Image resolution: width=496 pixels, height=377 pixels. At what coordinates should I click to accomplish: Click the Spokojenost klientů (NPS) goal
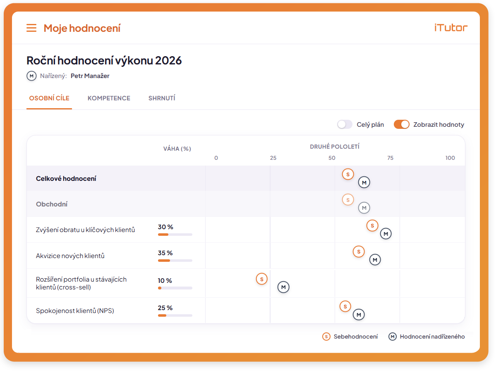coord(75,311)
